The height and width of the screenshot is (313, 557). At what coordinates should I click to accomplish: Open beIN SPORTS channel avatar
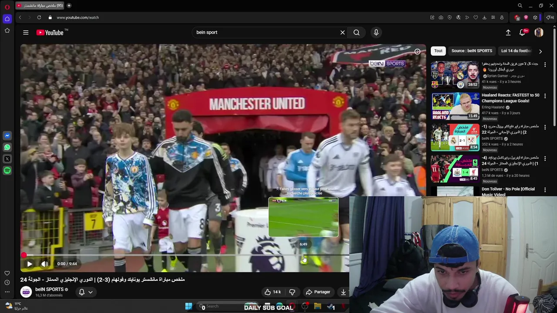click(26, 292)
